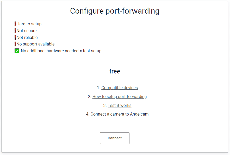Open the Compatible devices link

pyautogui.click(x=120, y=88)
